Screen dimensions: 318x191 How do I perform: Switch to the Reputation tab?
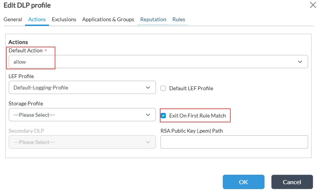[153, 19]
